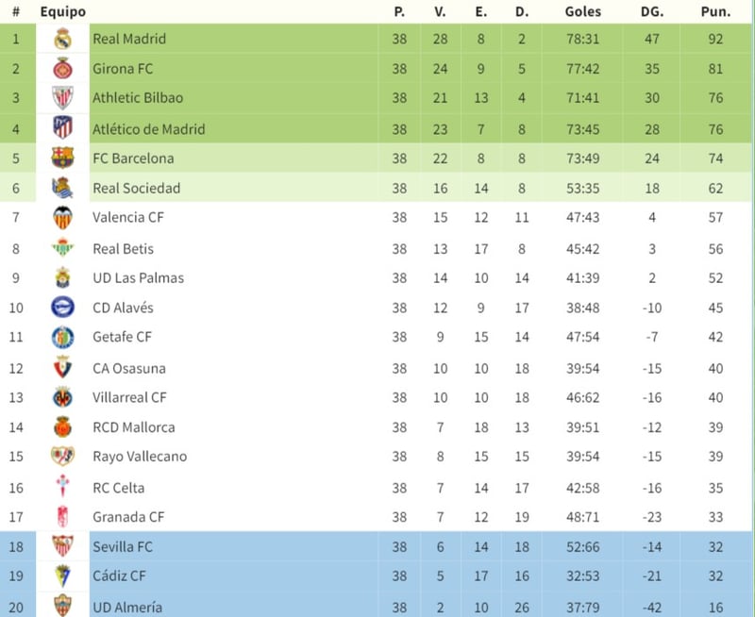Click the Sevilla FC crest icon
This screenshot has height=617, width=755.
click(63, 546)
